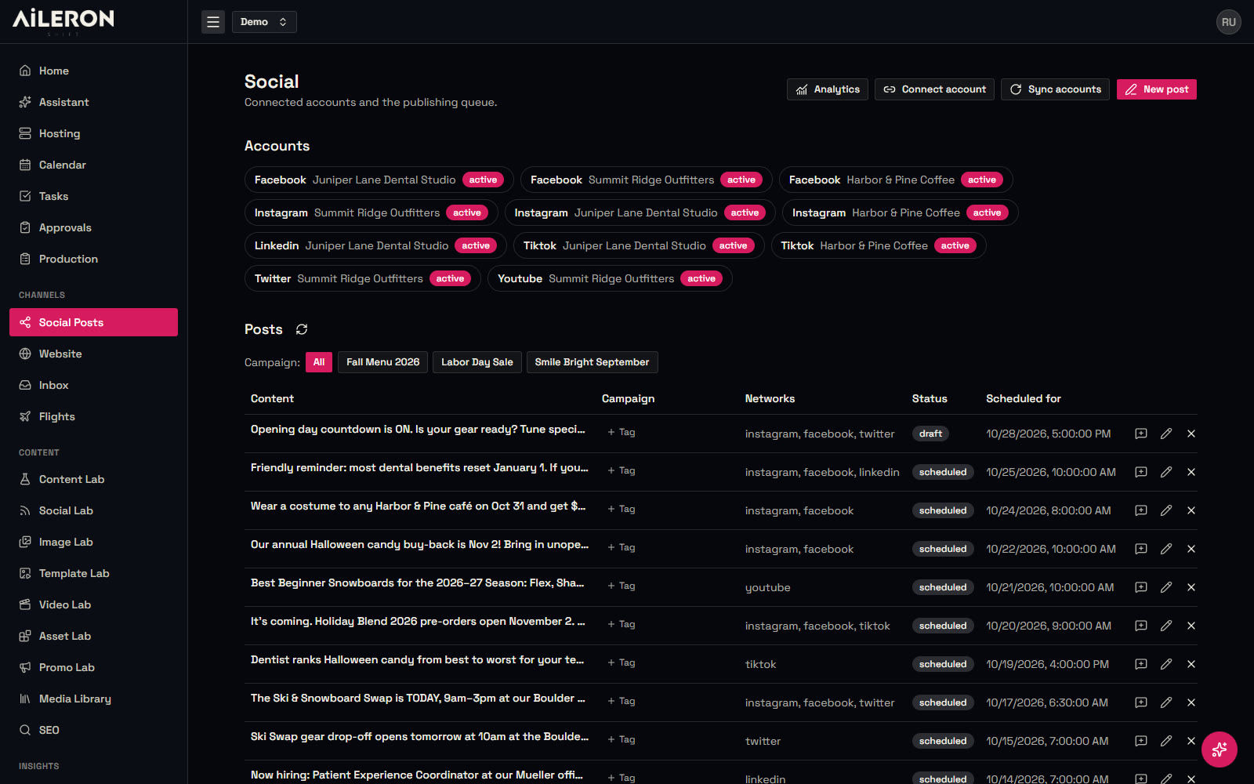Select Facebook Juniper Lane Dental Studio account

pos(379,180)
